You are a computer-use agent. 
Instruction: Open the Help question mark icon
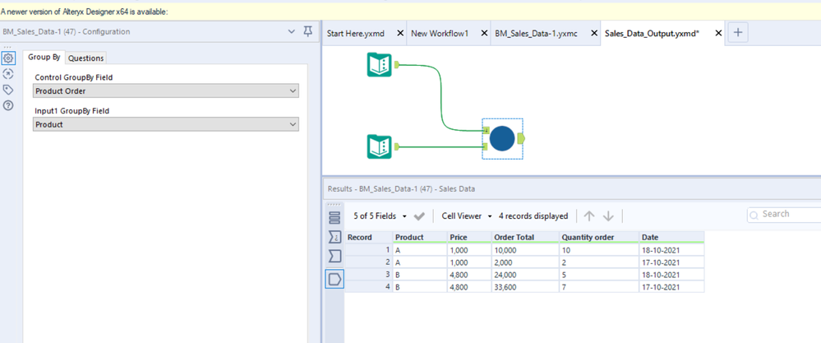(x=8, y=105)
